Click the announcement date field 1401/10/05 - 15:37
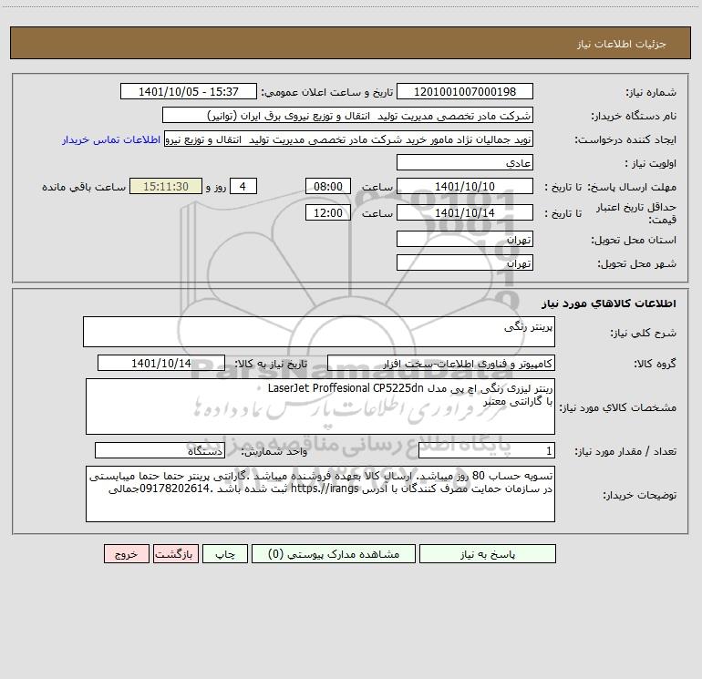Image resolution: width=702 pixels, height=679 pixels. (x=189, y=91)
